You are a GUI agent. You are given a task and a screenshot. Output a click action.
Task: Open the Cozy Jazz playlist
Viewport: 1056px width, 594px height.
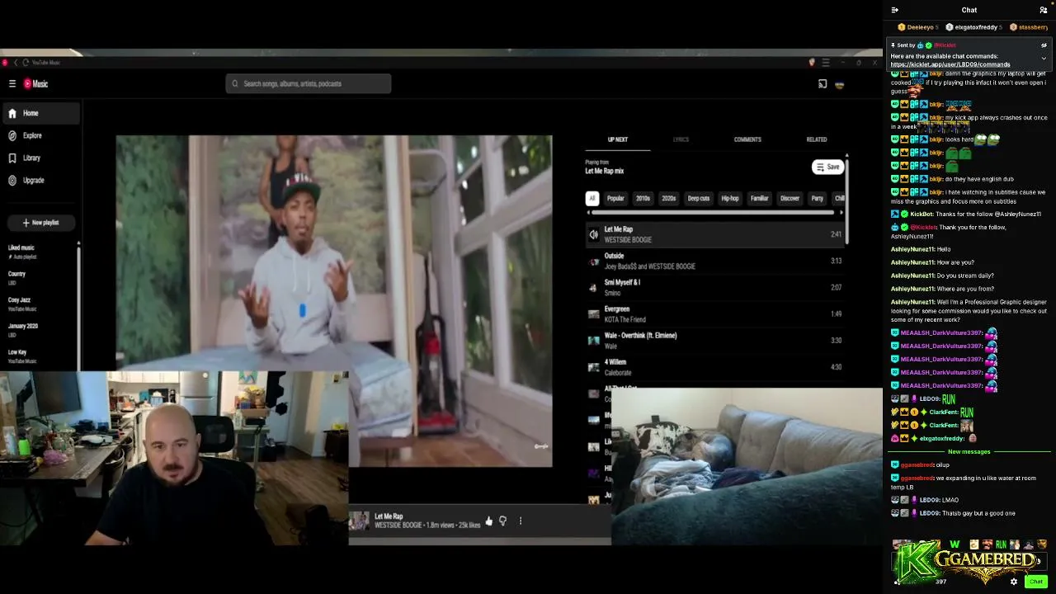[x=40, y=304]
